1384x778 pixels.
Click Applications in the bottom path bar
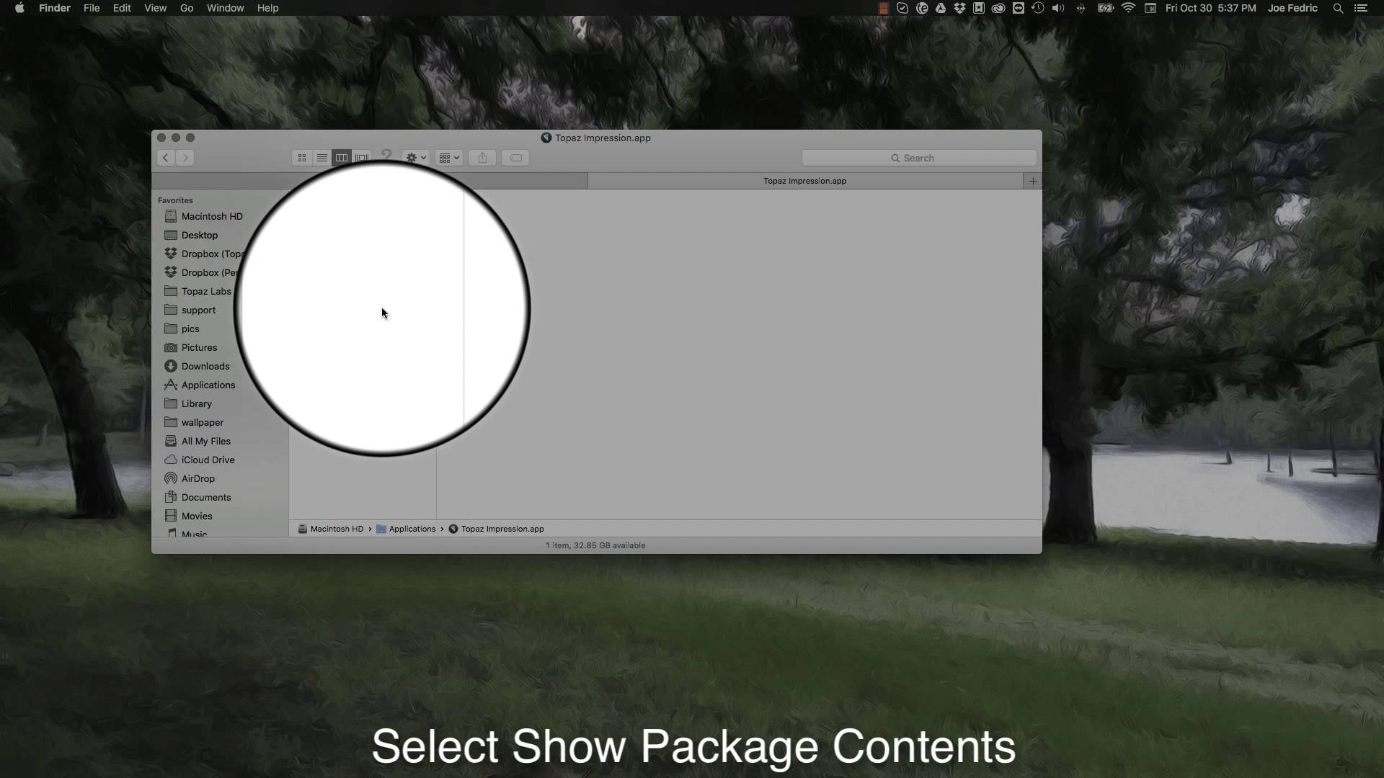coord(412,529)
